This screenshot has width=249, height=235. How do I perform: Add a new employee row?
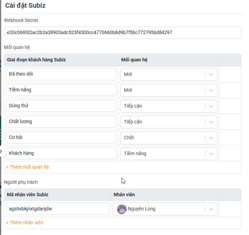point(24,222)
